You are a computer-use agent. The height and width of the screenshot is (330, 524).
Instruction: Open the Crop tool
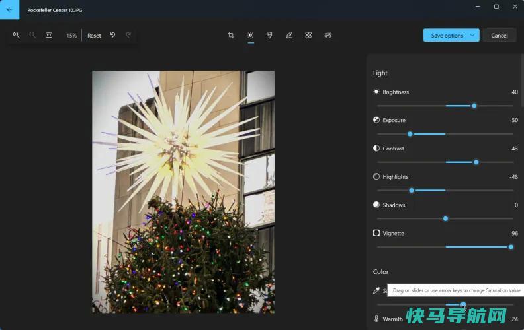point(231,35)
